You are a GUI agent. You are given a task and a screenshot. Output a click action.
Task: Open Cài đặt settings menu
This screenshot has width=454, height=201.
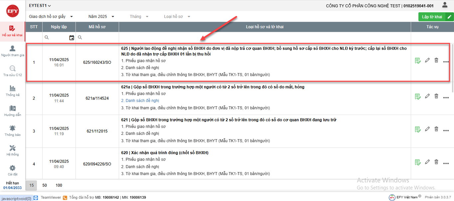[13, 170]
